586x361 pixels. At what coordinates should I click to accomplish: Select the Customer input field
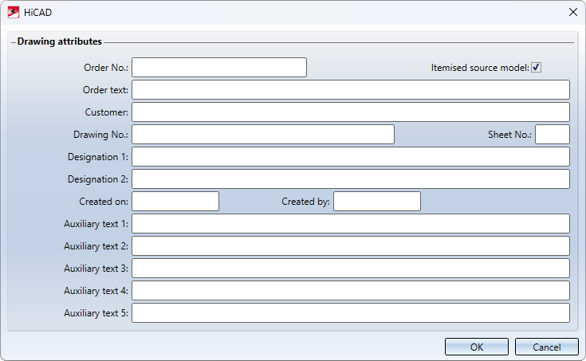click(x=351, y=112)
